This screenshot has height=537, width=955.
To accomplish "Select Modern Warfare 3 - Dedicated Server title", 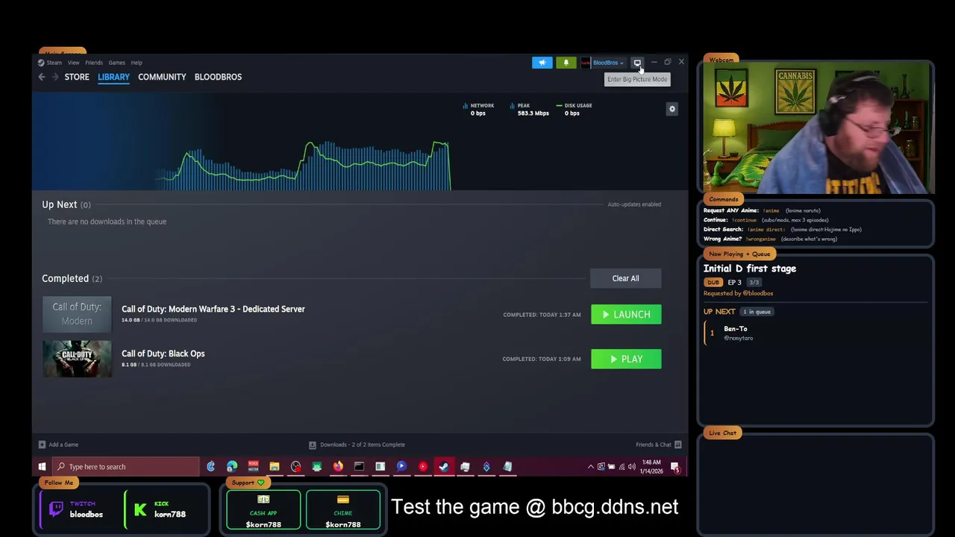I will [x=213, y=309].
